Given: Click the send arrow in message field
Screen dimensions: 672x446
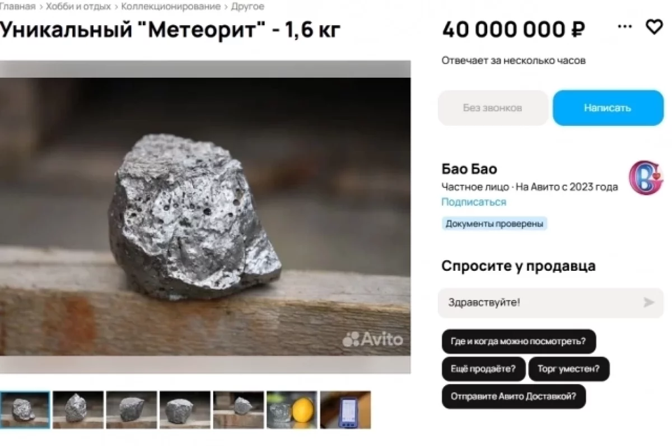Looking at the screenshot, I should click(x=648, y=303).
